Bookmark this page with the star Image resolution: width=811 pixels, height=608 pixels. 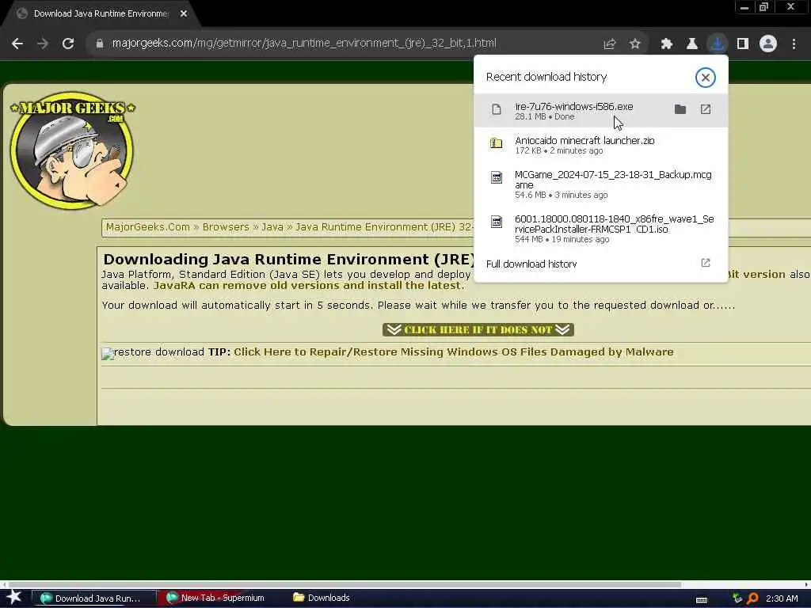pos(635,44)
